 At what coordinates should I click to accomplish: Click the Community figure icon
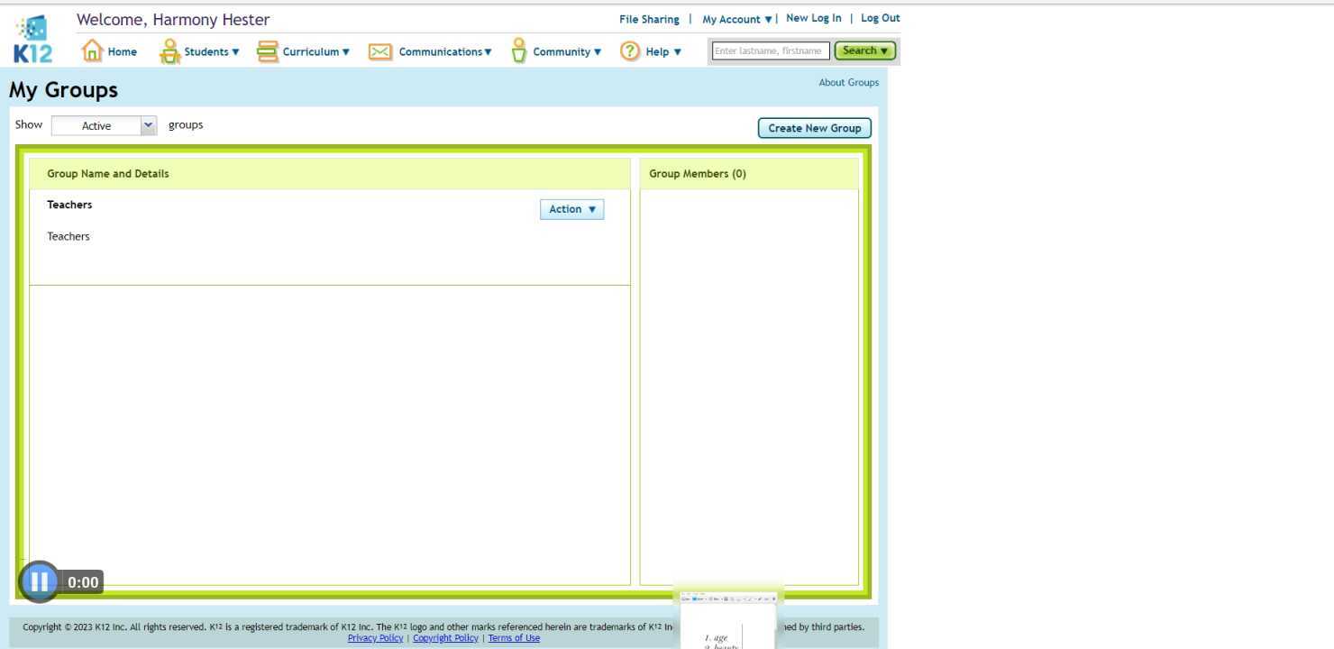tap(519, 50)
